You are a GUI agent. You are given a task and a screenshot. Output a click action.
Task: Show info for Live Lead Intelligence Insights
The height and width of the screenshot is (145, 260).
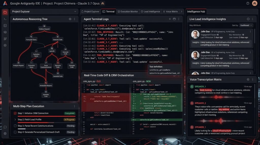pyautogui.click(x=248, y=19)
